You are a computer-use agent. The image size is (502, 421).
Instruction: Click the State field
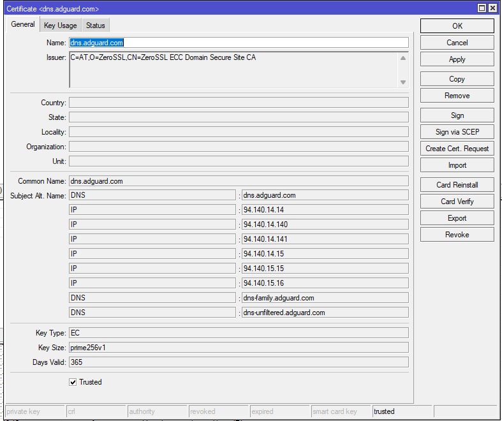[239, 117]
